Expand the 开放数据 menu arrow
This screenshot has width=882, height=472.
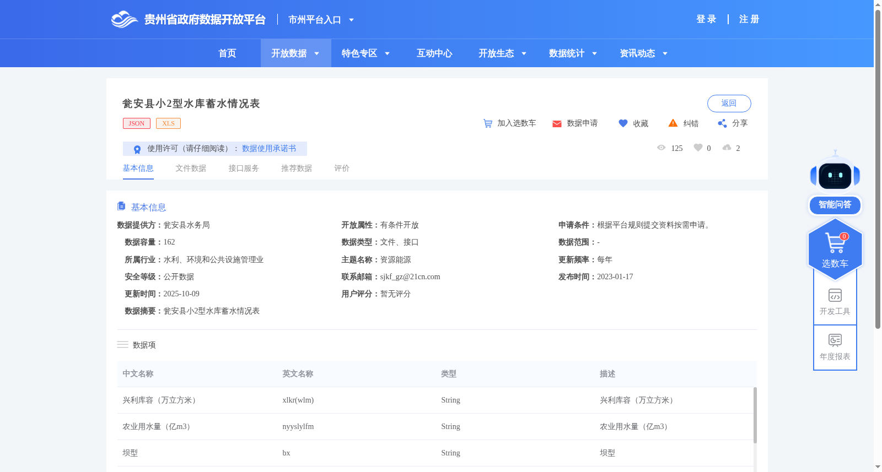click(x=316, y=53)
